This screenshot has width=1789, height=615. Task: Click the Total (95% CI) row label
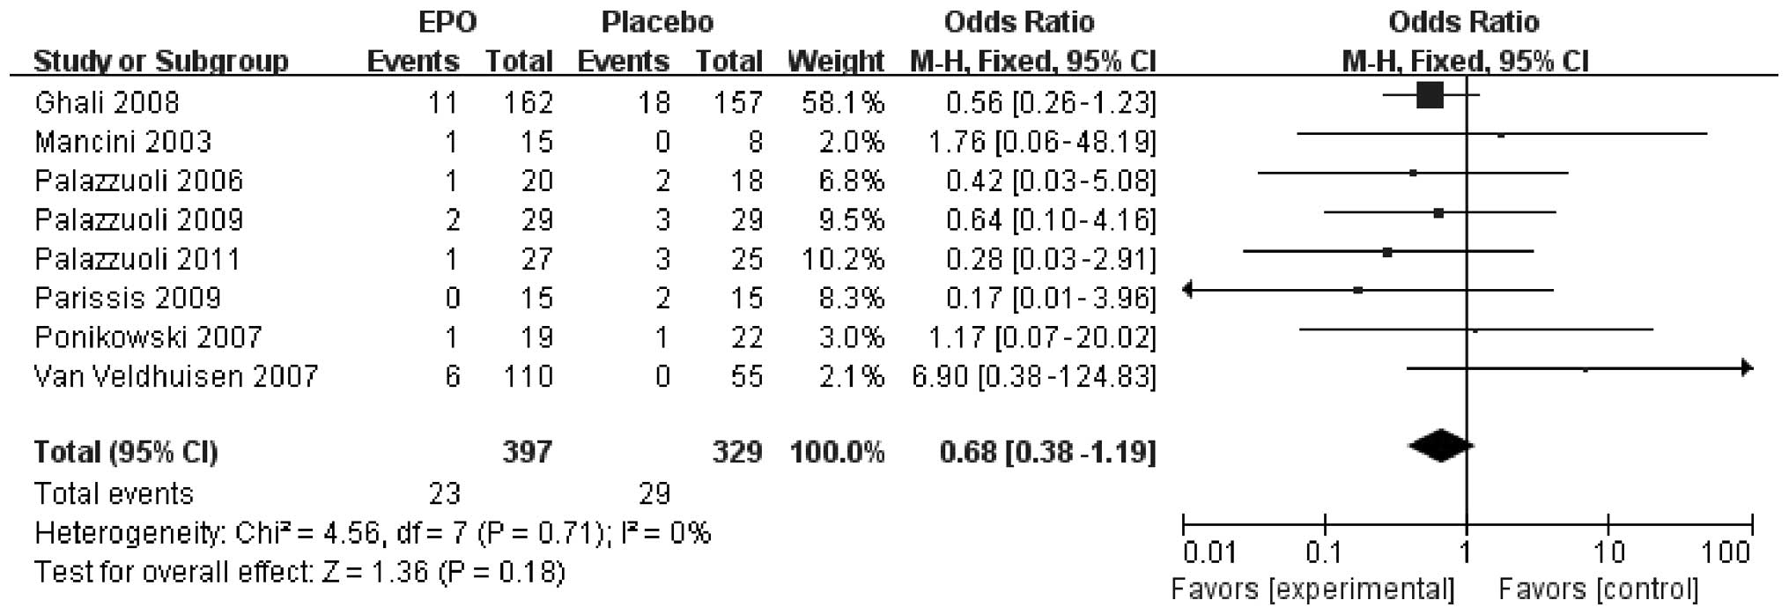coord(126,452)
